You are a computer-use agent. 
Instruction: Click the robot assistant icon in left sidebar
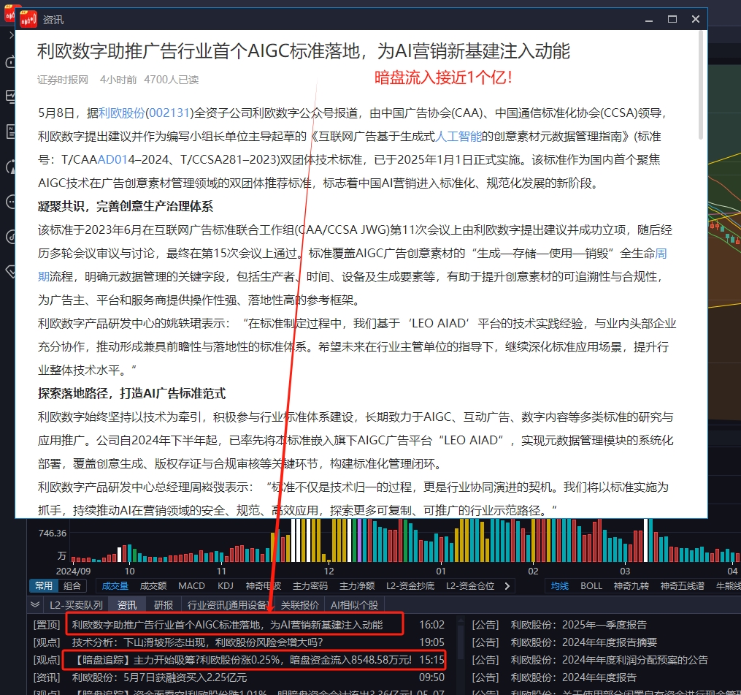click(x=10, y=61)
